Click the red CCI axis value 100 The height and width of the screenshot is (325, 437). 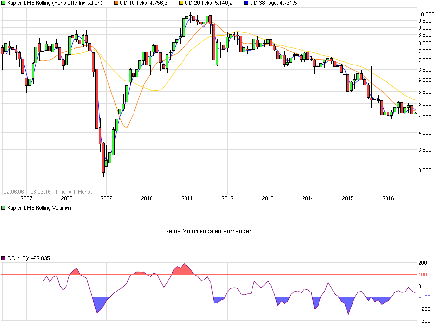[x=423, y=275]
